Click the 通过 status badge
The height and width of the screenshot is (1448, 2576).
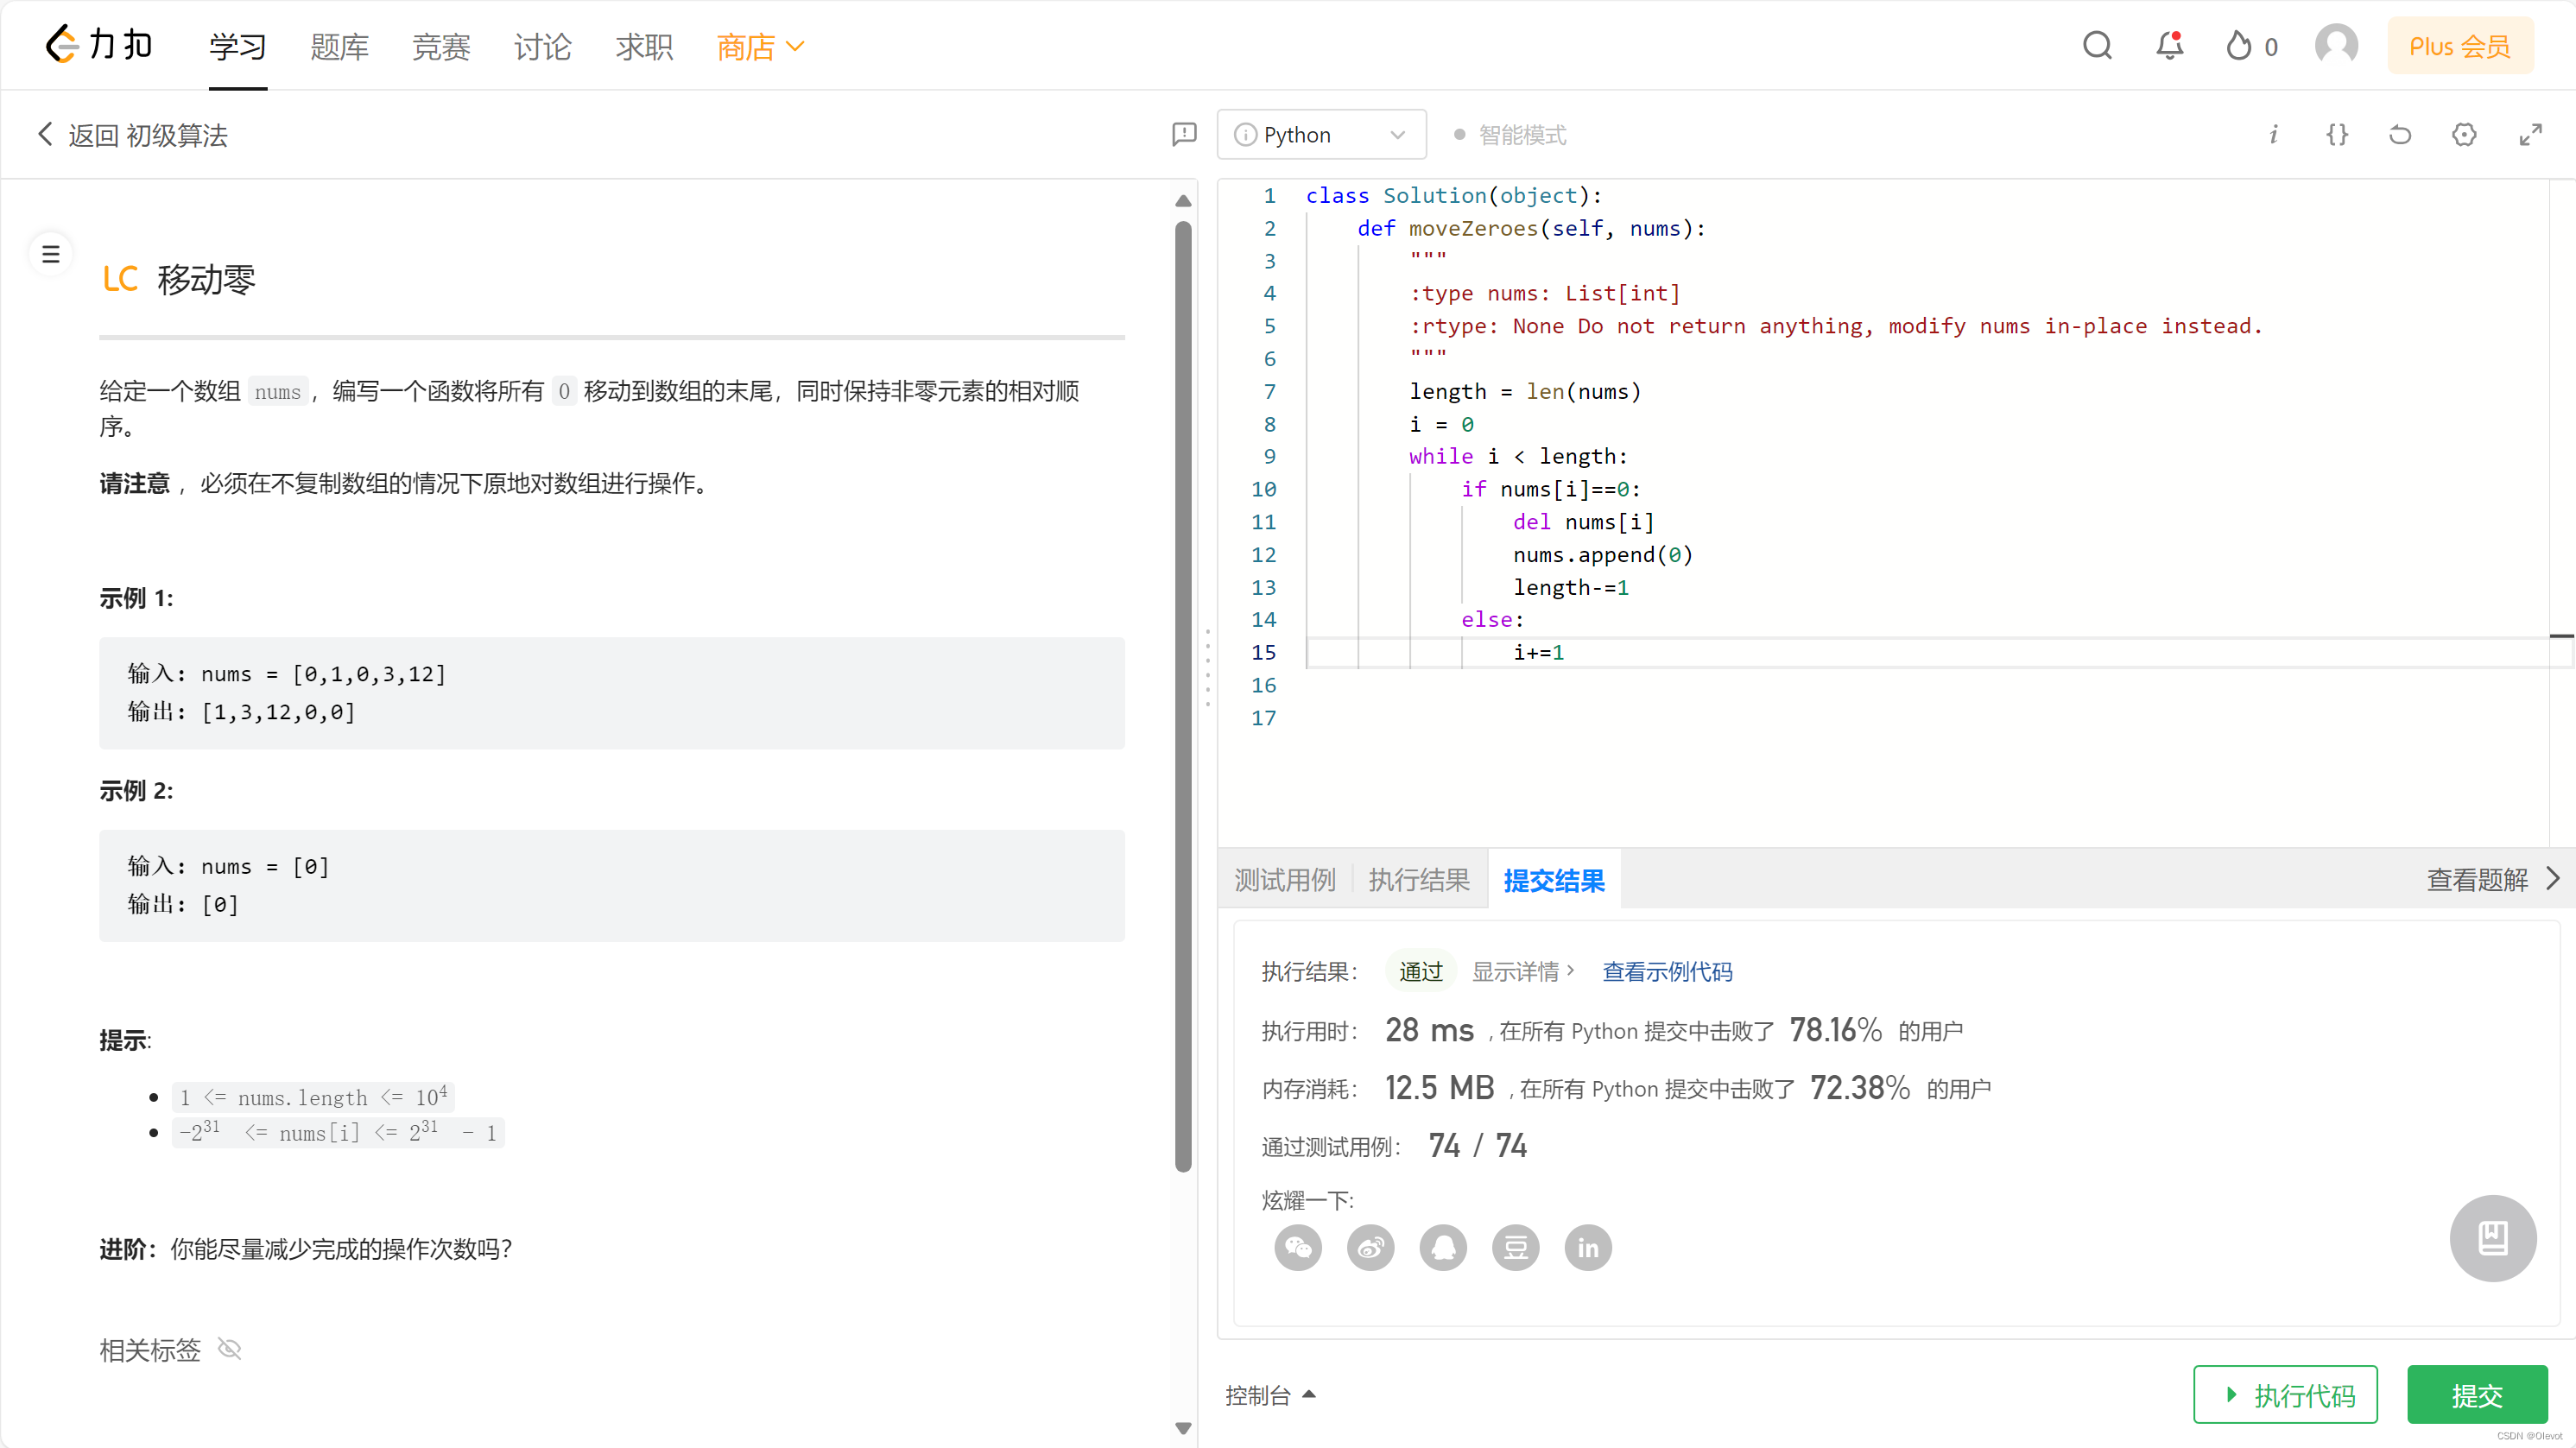1420,971
